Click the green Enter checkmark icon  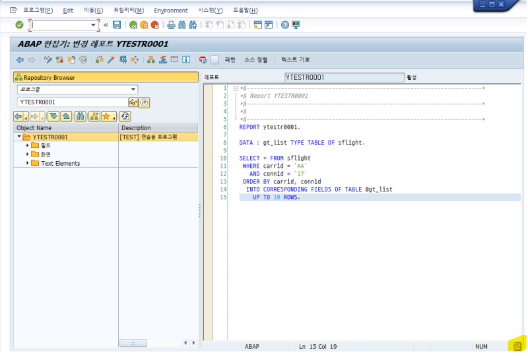click(x=20, y=25)
